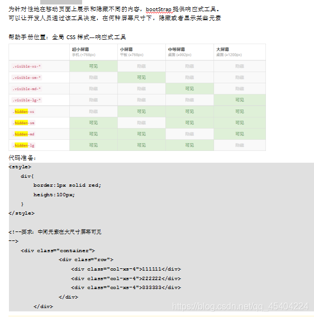Select the .visible-sm-* class label
The width and height of the screenshot is (314, 317).
click(x=26, y=78)
